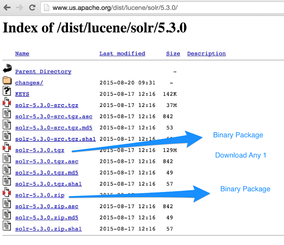Image resolution: width=284 pixels, height=245 pixels.
Task: Open the solr-5.3.0.tgz.asc signature link
Action: [x=47, y=162]
